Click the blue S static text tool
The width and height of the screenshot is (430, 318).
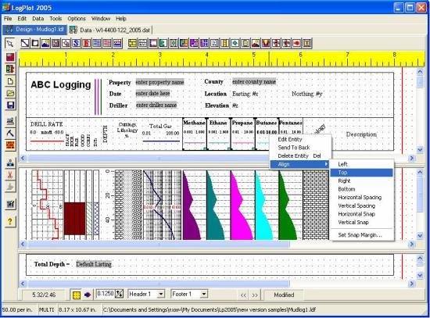(x=77, y=43)
